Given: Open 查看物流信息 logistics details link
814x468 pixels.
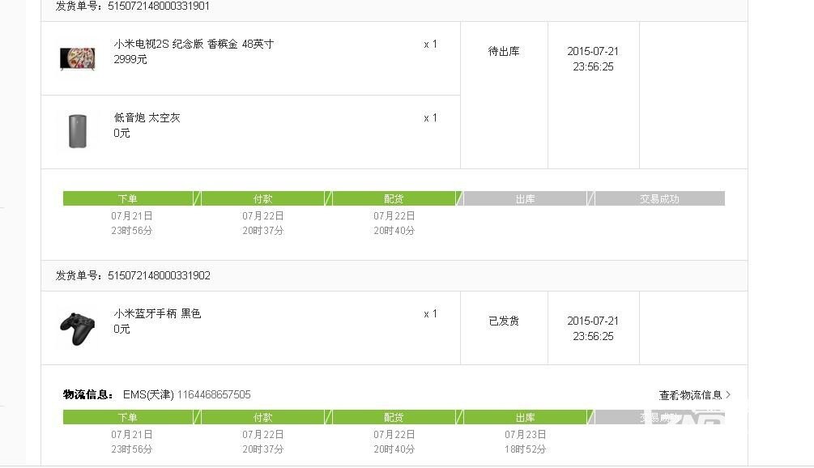Looking at the screenshot, I should pyautogui.click(x=690, y=395).
